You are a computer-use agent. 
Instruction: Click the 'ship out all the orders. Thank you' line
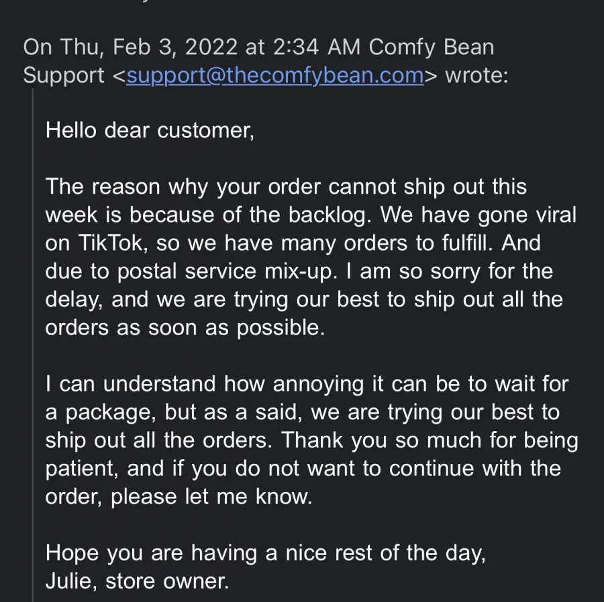pos(311,440)
